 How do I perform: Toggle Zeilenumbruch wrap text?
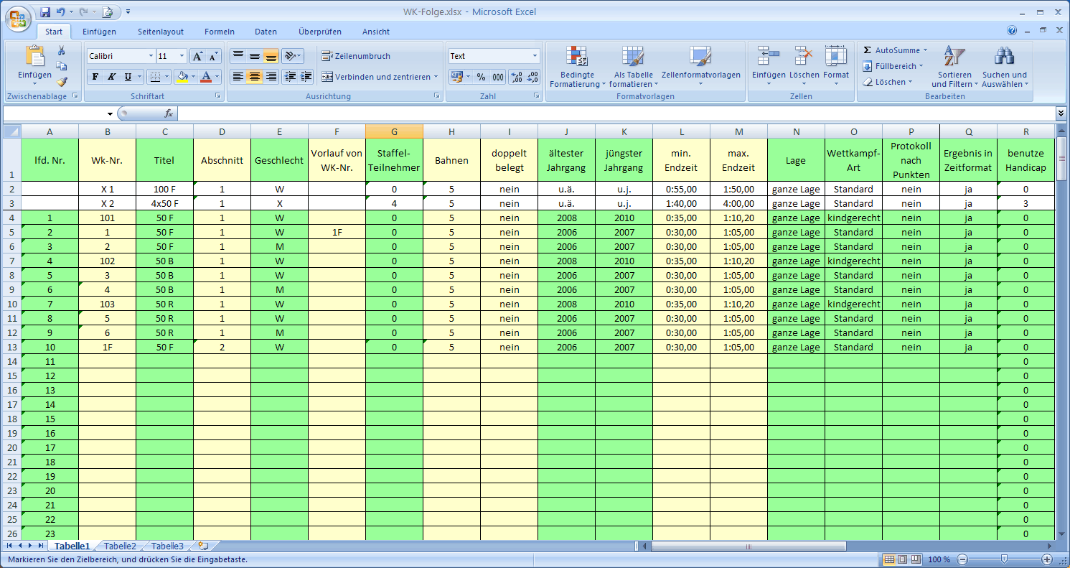tap(357, 56)
